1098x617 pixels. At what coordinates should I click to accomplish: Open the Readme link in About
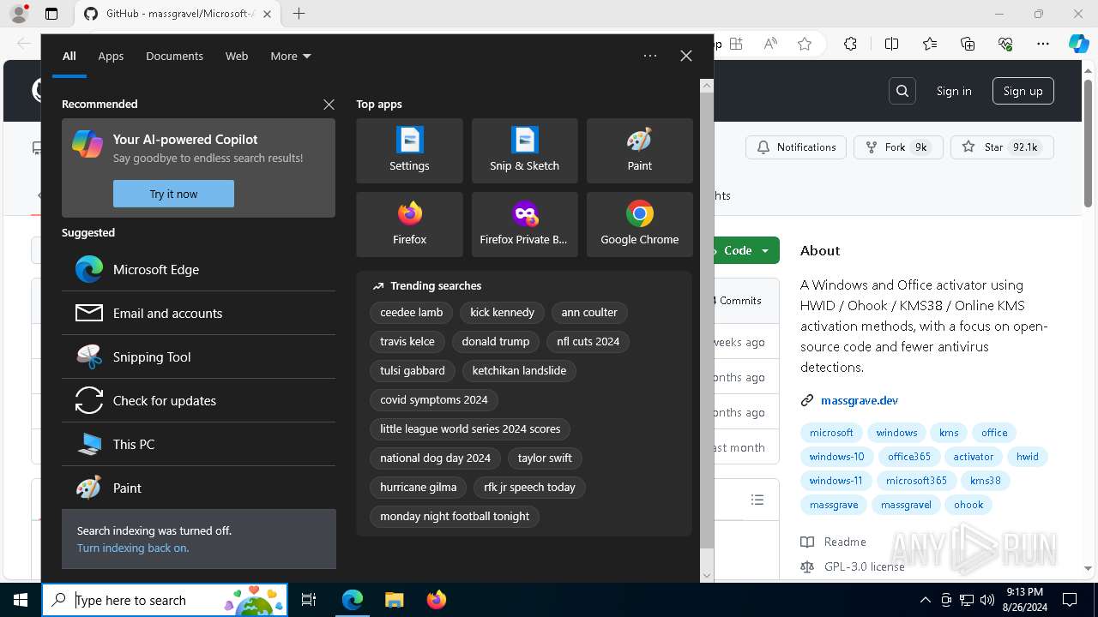(845, 542)
